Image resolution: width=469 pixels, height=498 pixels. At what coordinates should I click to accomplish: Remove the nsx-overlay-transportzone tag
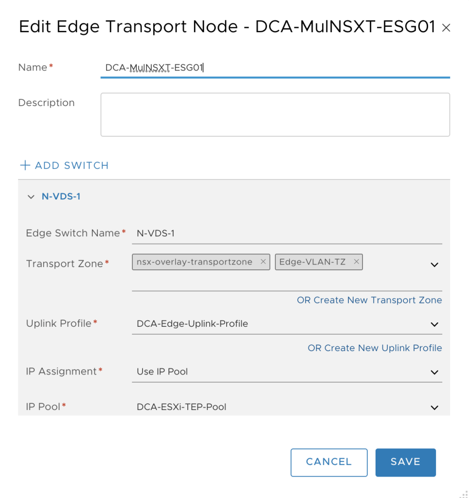tap(263, 262)
